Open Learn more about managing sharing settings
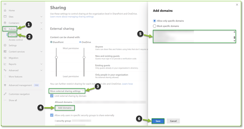The image size is (244, 129). pyautogui.click(x=72, y=17)
